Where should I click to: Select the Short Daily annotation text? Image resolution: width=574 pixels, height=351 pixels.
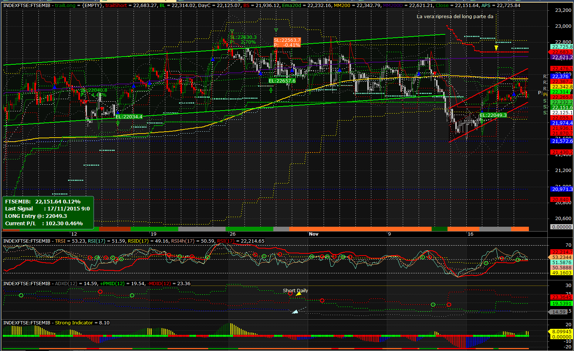point(296,290)
